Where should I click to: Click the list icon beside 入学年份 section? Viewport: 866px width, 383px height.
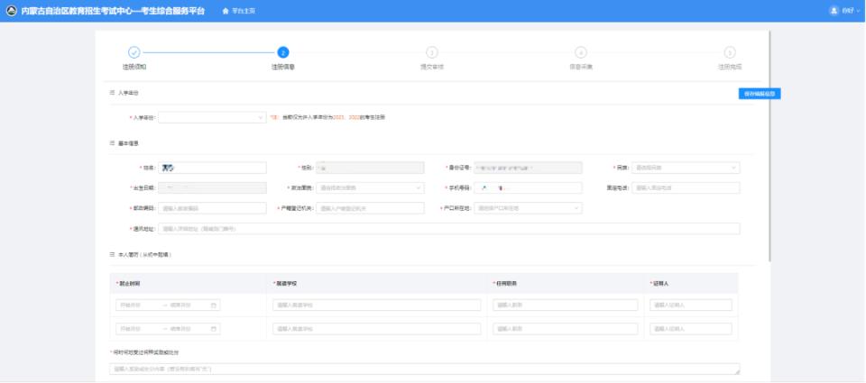tap(112, 93)
